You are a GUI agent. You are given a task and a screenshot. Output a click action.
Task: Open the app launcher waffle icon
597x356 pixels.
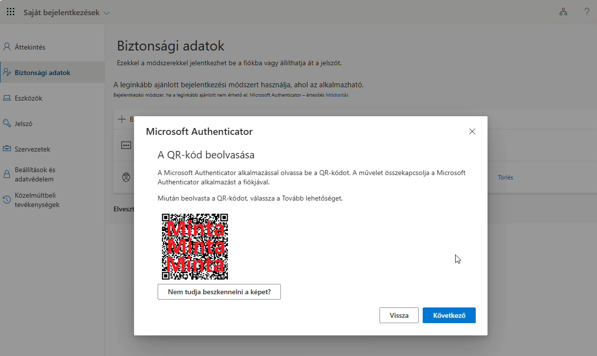coord(10,12)
